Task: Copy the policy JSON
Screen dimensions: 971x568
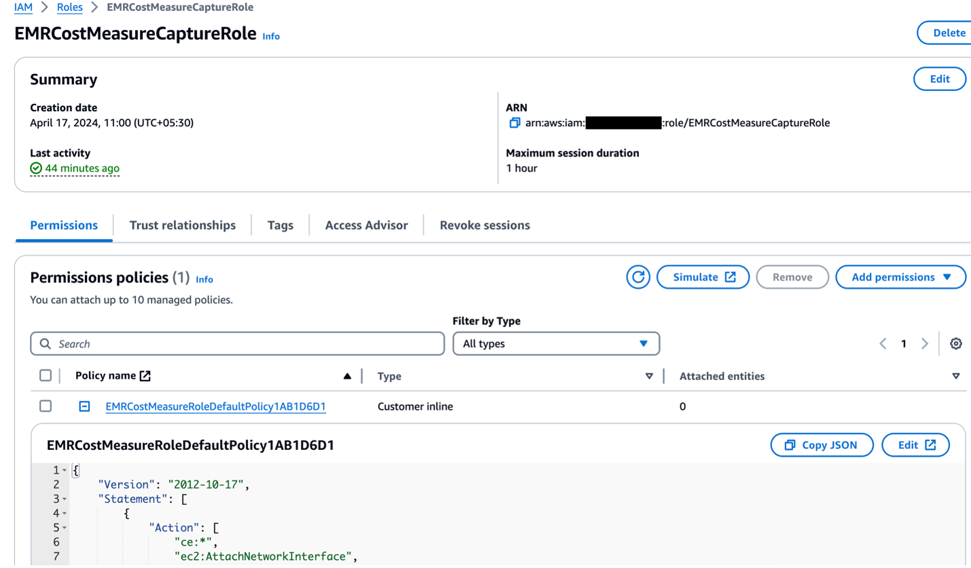Action: pos(822,445)
